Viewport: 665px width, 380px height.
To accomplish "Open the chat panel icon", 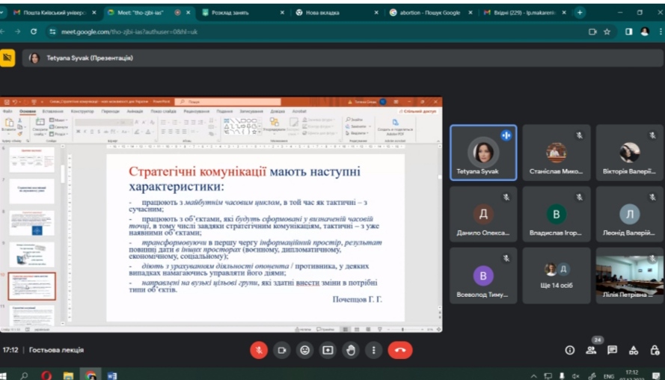I will coord(613,349).
